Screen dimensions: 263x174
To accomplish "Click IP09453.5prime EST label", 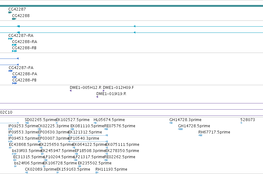I will pos(23,138).
